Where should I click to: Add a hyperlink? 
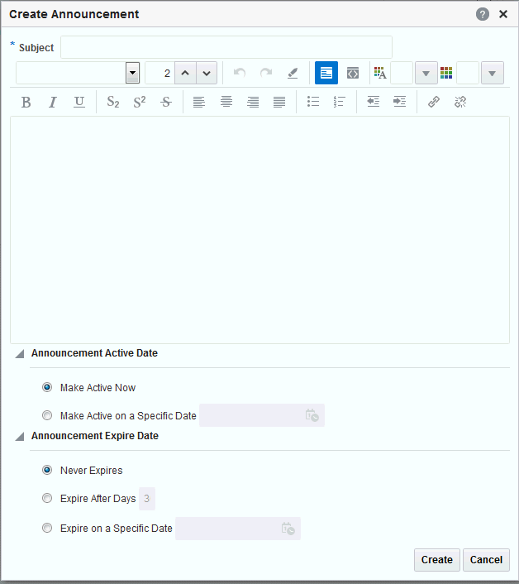(434, 102)
